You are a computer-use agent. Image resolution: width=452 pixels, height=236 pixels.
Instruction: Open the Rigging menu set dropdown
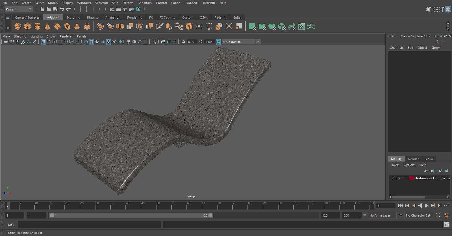[19, 9]
